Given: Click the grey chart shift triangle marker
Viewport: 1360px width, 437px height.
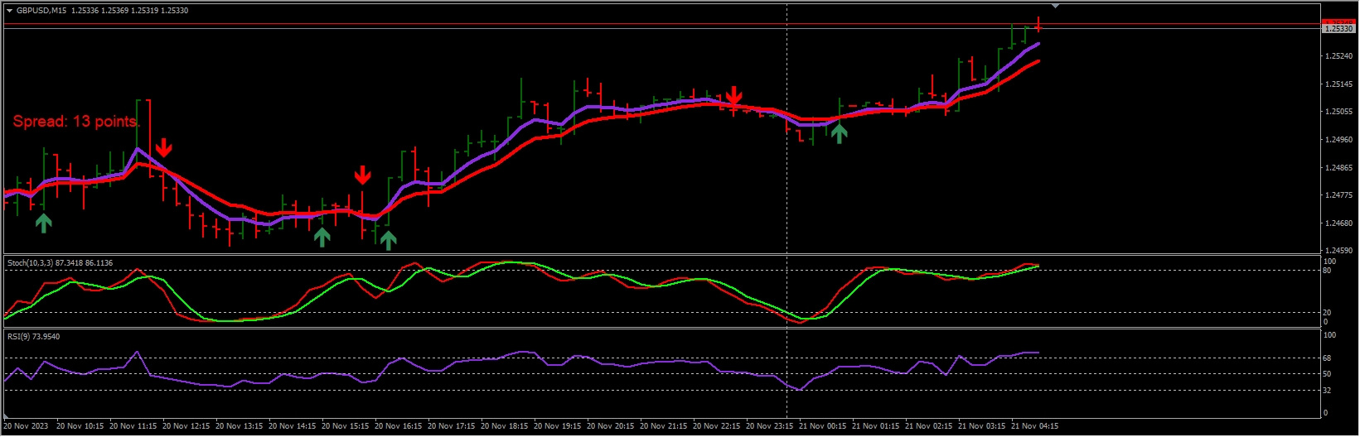Looking at the screenshot, I should [1055, 6].
